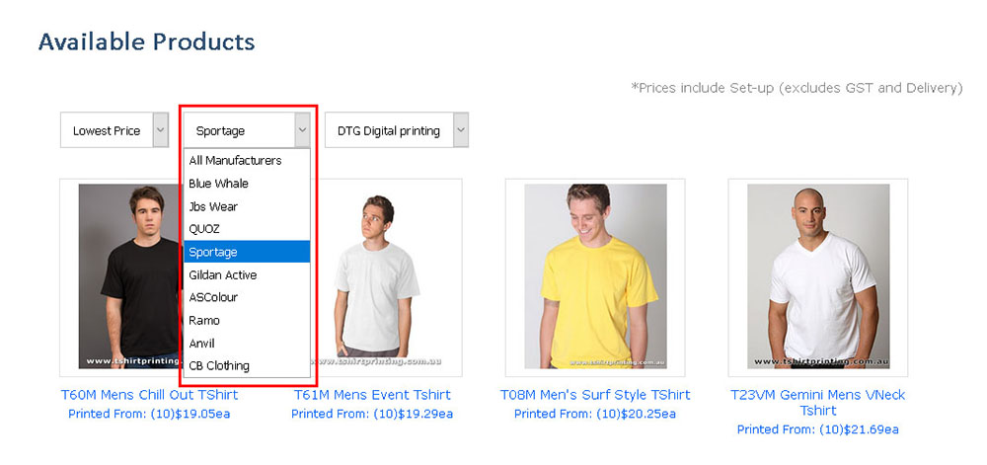Image resolution: width=987 pixels, height=465 pixels.
Task: Choose the highlighted Sportage option
Action: coord(246,252)
